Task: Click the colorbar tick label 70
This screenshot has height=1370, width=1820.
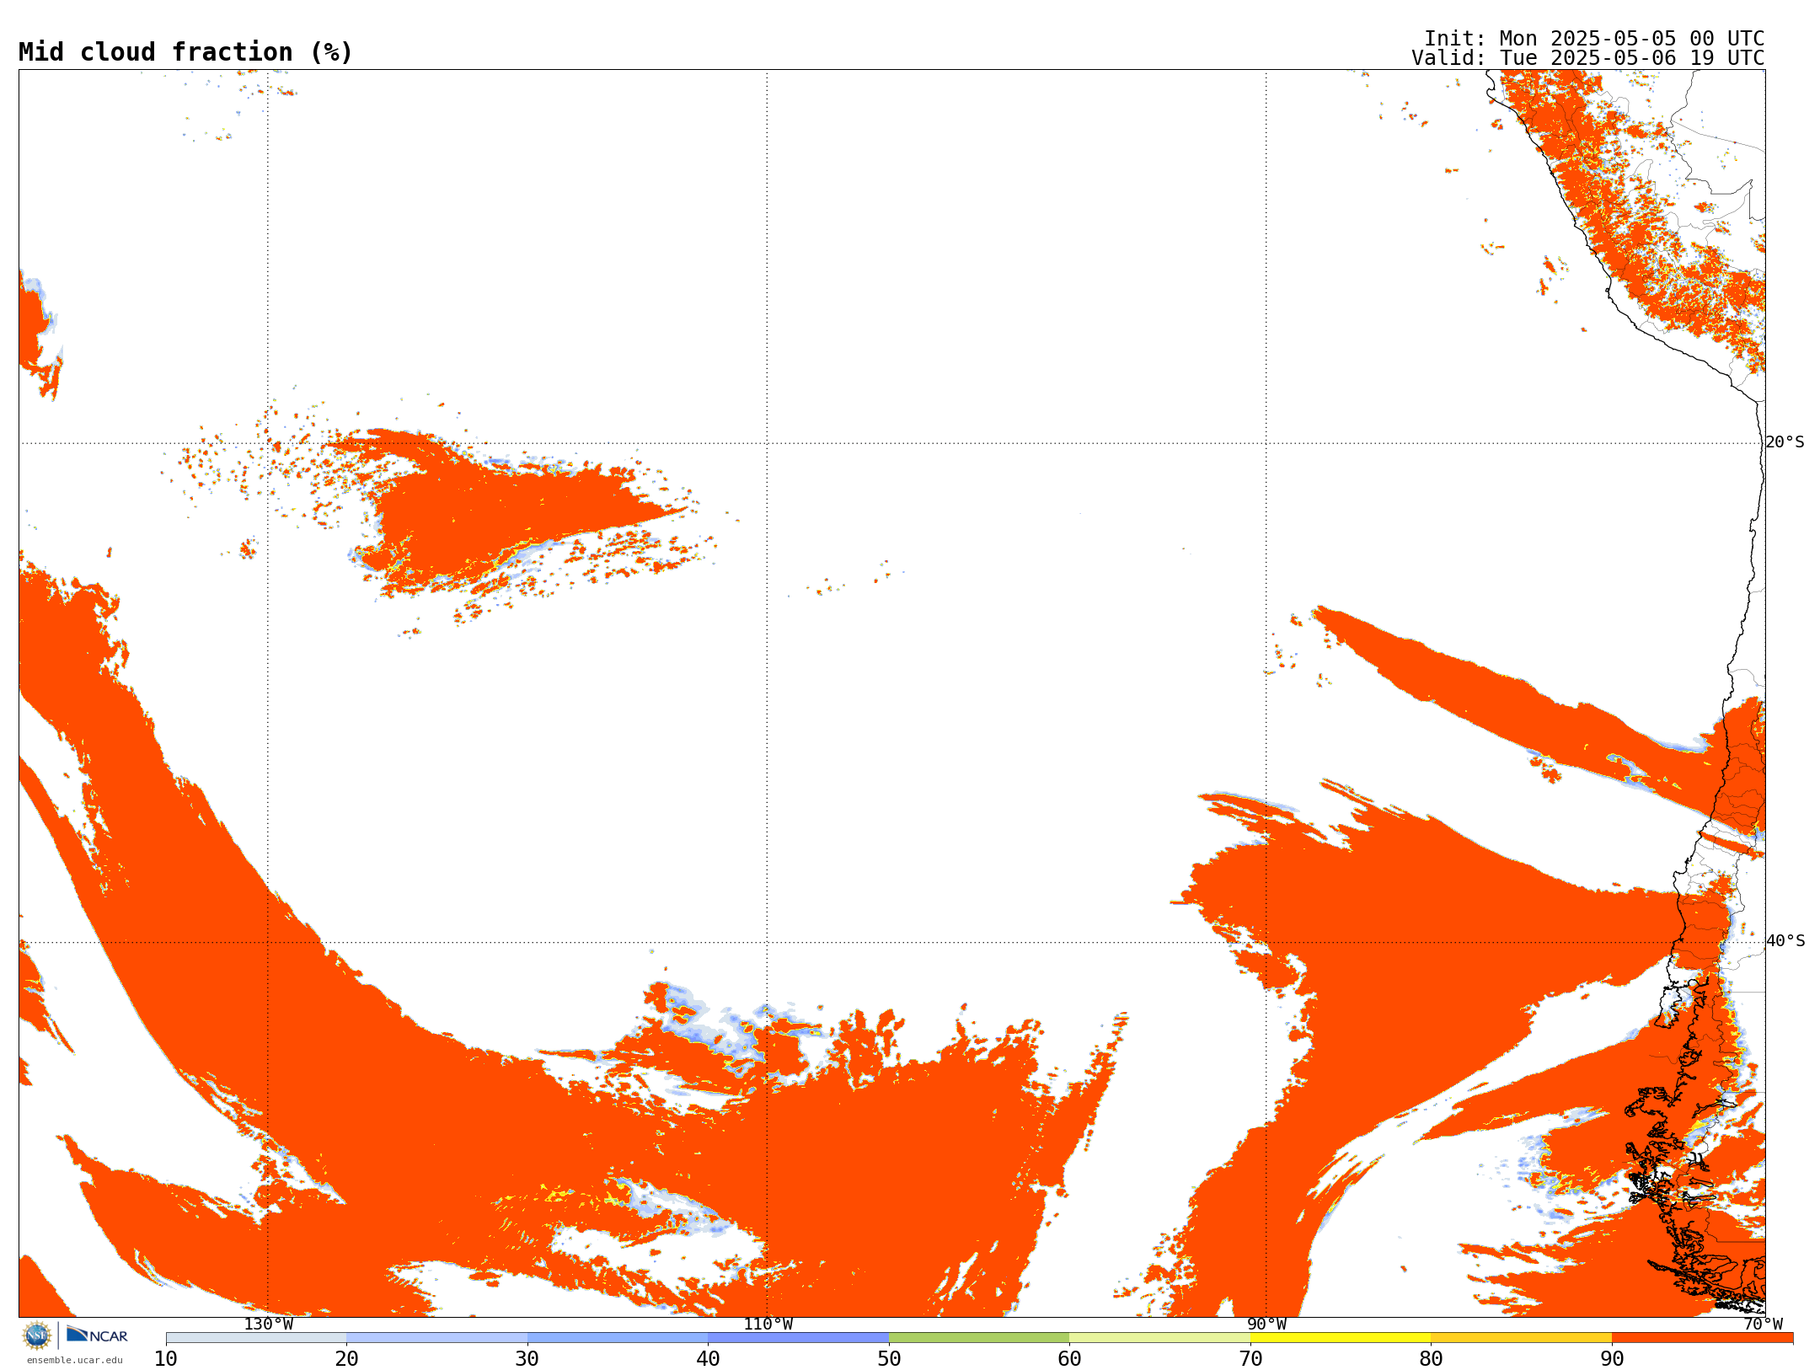Action: pyautogui.click(x=1250, y=1359)
